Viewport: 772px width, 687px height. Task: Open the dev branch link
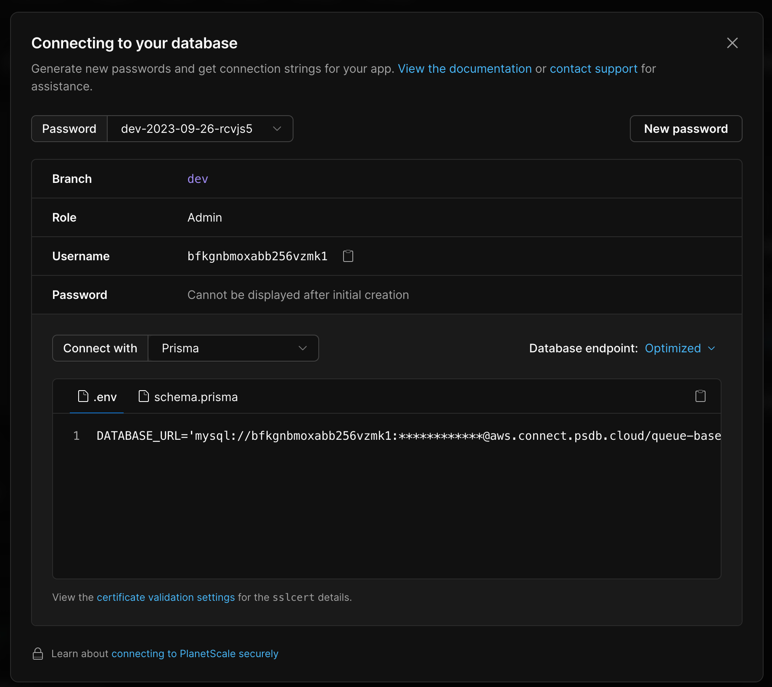pyautogui.click(x=198, y=179)
